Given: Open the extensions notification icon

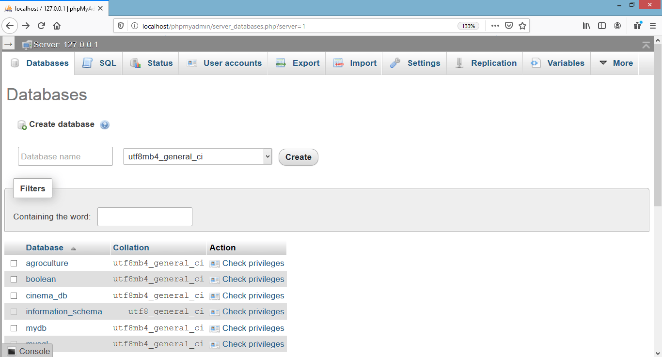Looking at the screenshot, I should pos(637,25).
